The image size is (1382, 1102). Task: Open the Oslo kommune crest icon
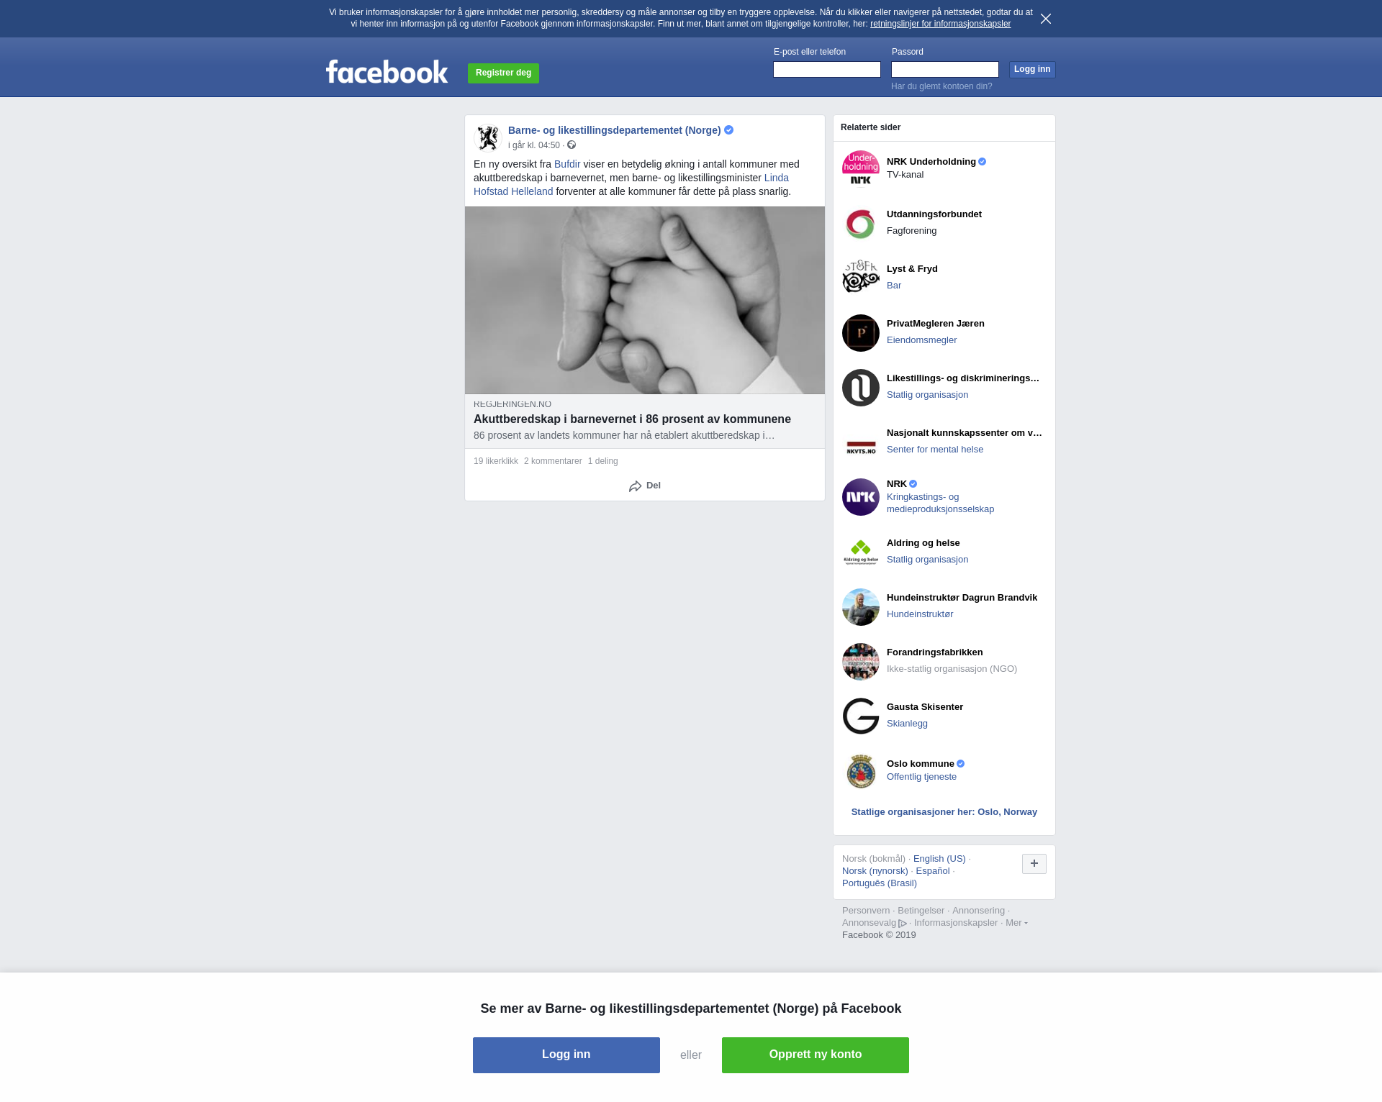(860, 771)
